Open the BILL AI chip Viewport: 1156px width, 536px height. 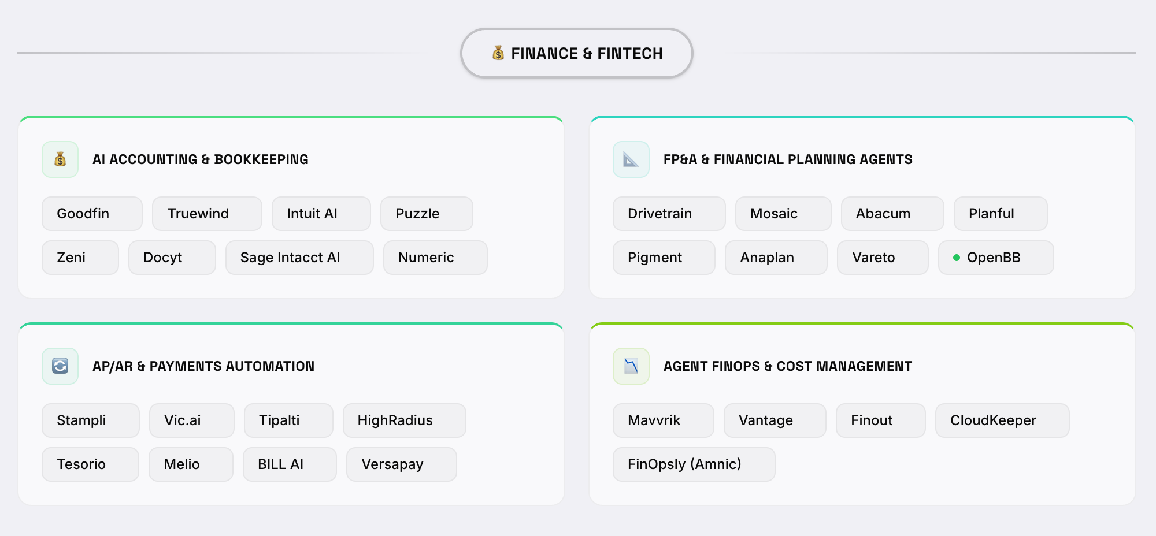pyautogui.click(x=290, y=464)
